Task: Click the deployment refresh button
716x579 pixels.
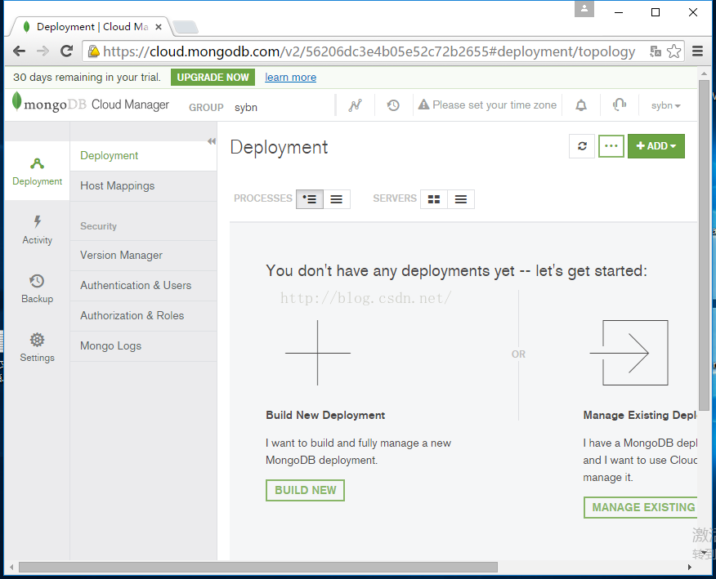Action: (x=582, y=146)
